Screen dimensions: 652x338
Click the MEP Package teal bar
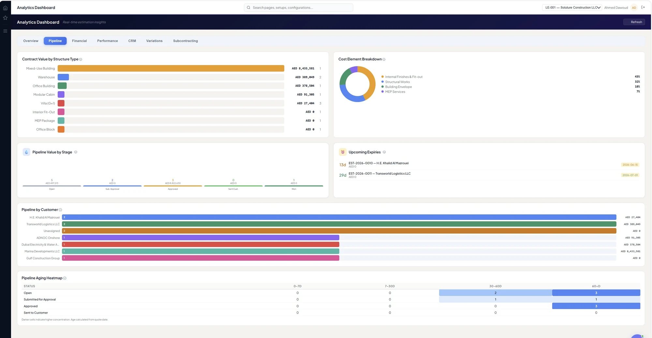click(x=61, y=121)
